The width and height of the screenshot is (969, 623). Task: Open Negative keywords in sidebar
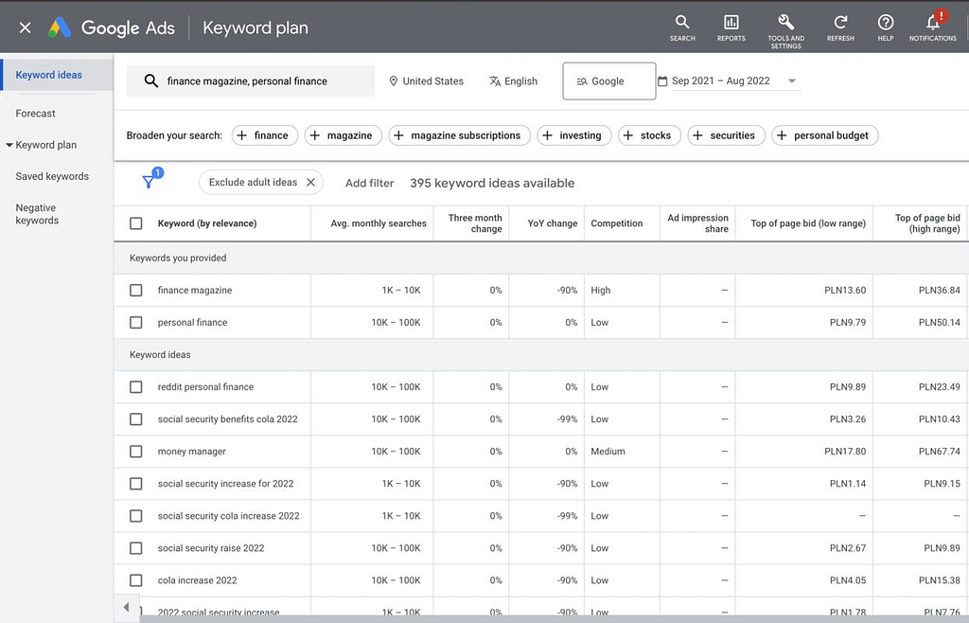tap(37, 214)
